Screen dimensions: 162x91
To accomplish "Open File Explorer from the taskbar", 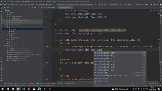I will pyautogui.click(x=13, y=89).
